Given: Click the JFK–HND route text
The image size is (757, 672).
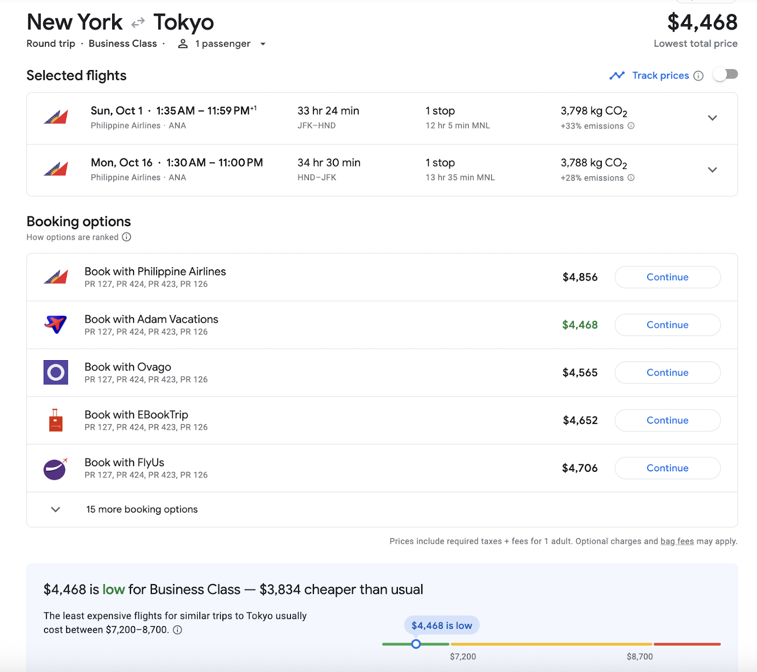Looking at the screenshot, I should [317, 125].
